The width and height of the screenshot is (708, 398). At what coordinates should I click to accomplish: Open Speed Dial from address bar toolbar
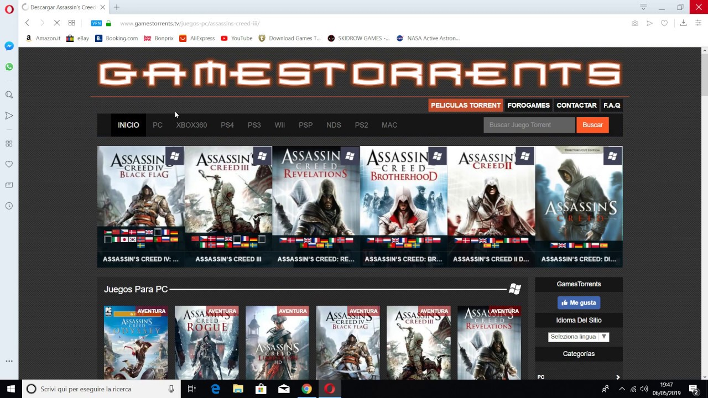pos(71,23)
